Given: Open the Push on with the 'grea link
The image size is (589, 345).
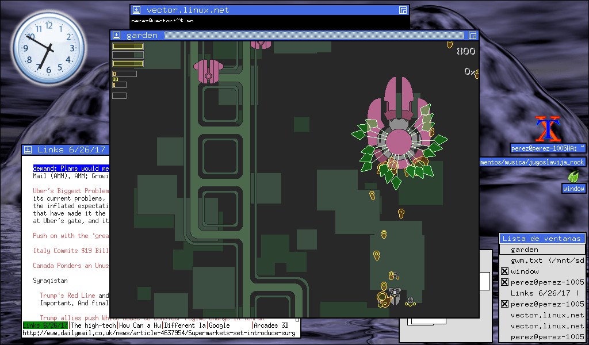Looking at the screenshot, I should click(x=71, y=236).
